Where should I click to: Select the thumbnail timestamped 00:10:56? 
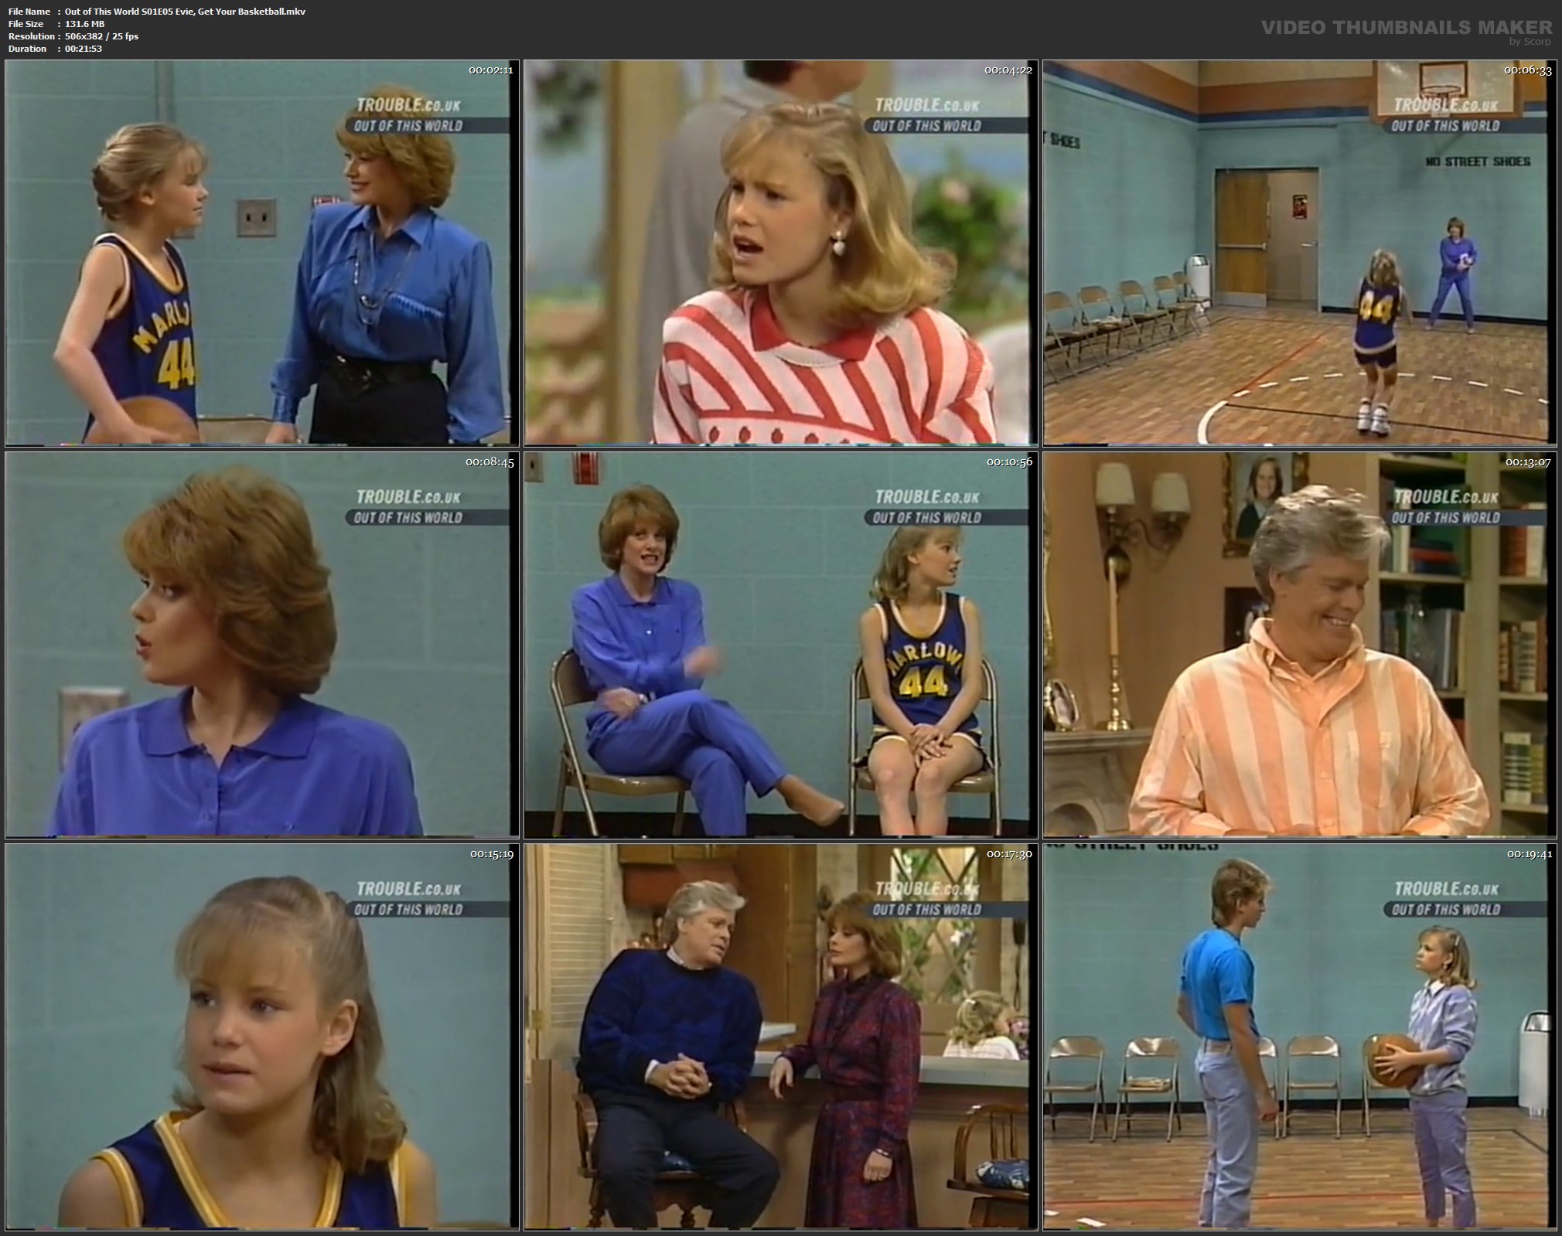[780, 645]
